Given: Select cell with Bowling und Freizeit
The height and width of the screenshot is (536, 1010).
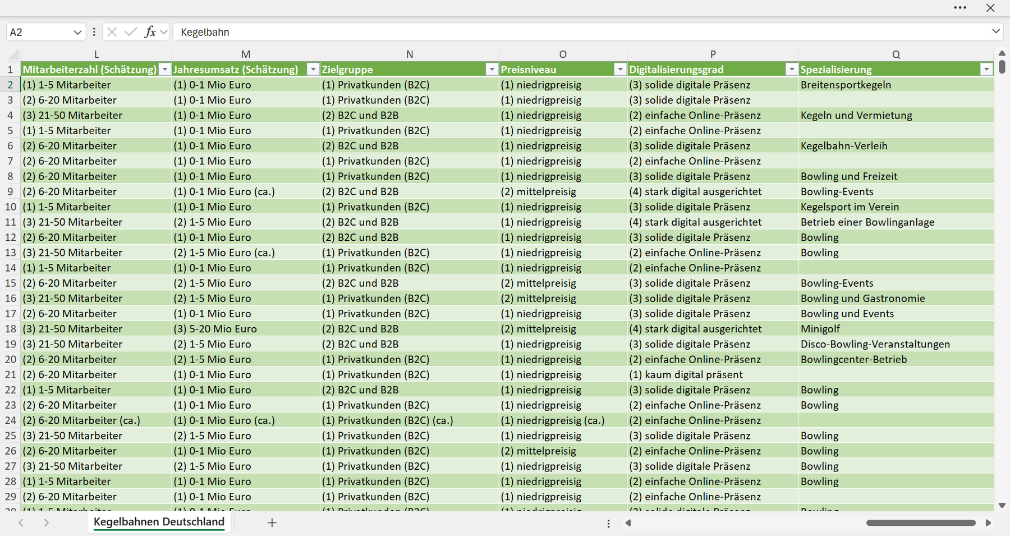Looking at the screenshot, I should 896,176.
